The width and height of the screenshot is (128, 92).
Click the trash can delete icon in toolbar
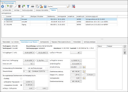[19, 6]
